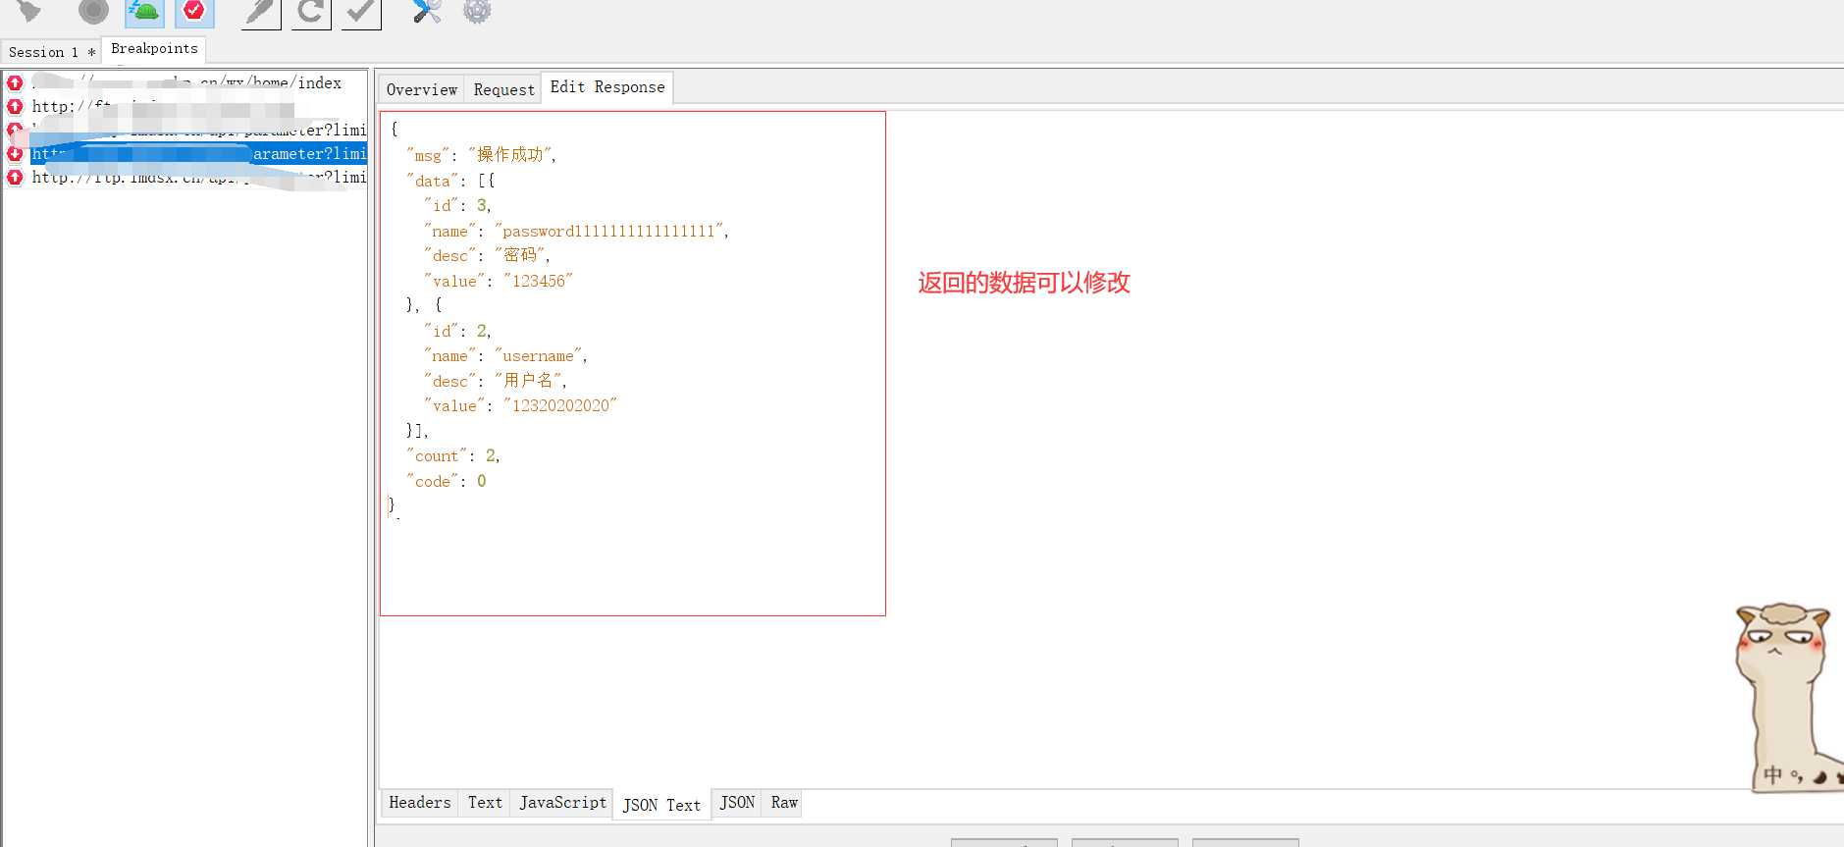Click the value "123456" in JSON
Image resolution: width=1844 pixels, height=847 pixels.
click(x=538, y=281)
